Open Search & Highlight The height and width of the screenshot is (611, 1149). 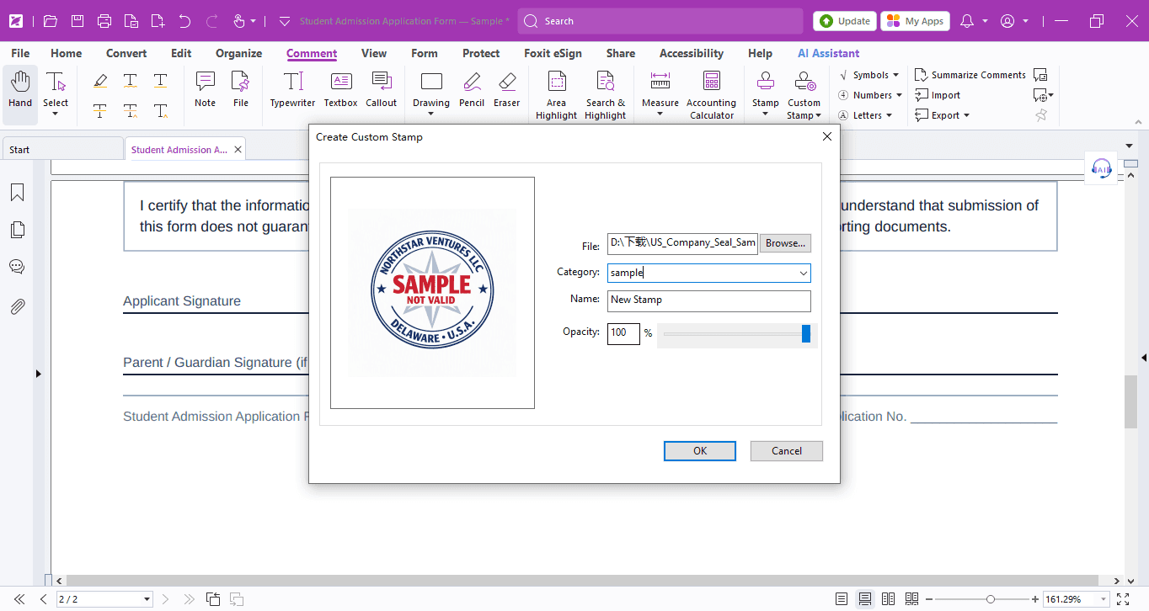coord(606,96)
